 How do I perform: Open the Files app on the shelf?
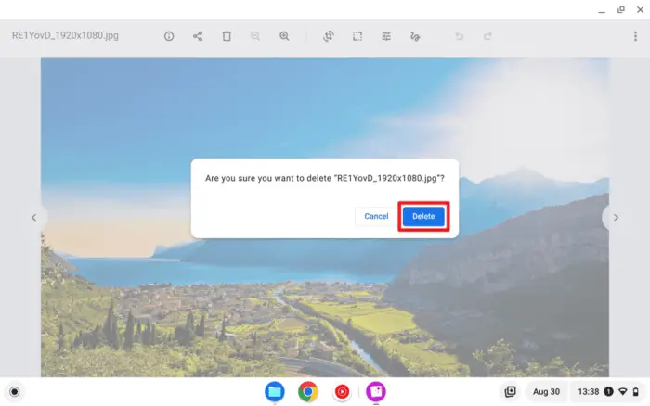[275, 391]
